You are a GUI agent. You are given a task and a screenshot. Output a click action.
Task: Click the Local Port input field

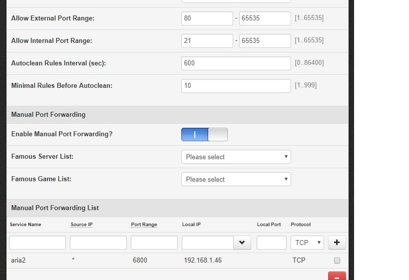[x=272, y=243]
